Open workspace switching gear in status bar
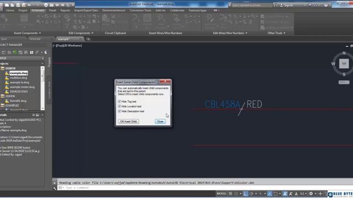Screen dimensions: 353x198 pyautogui.click(x=311, y=194)
